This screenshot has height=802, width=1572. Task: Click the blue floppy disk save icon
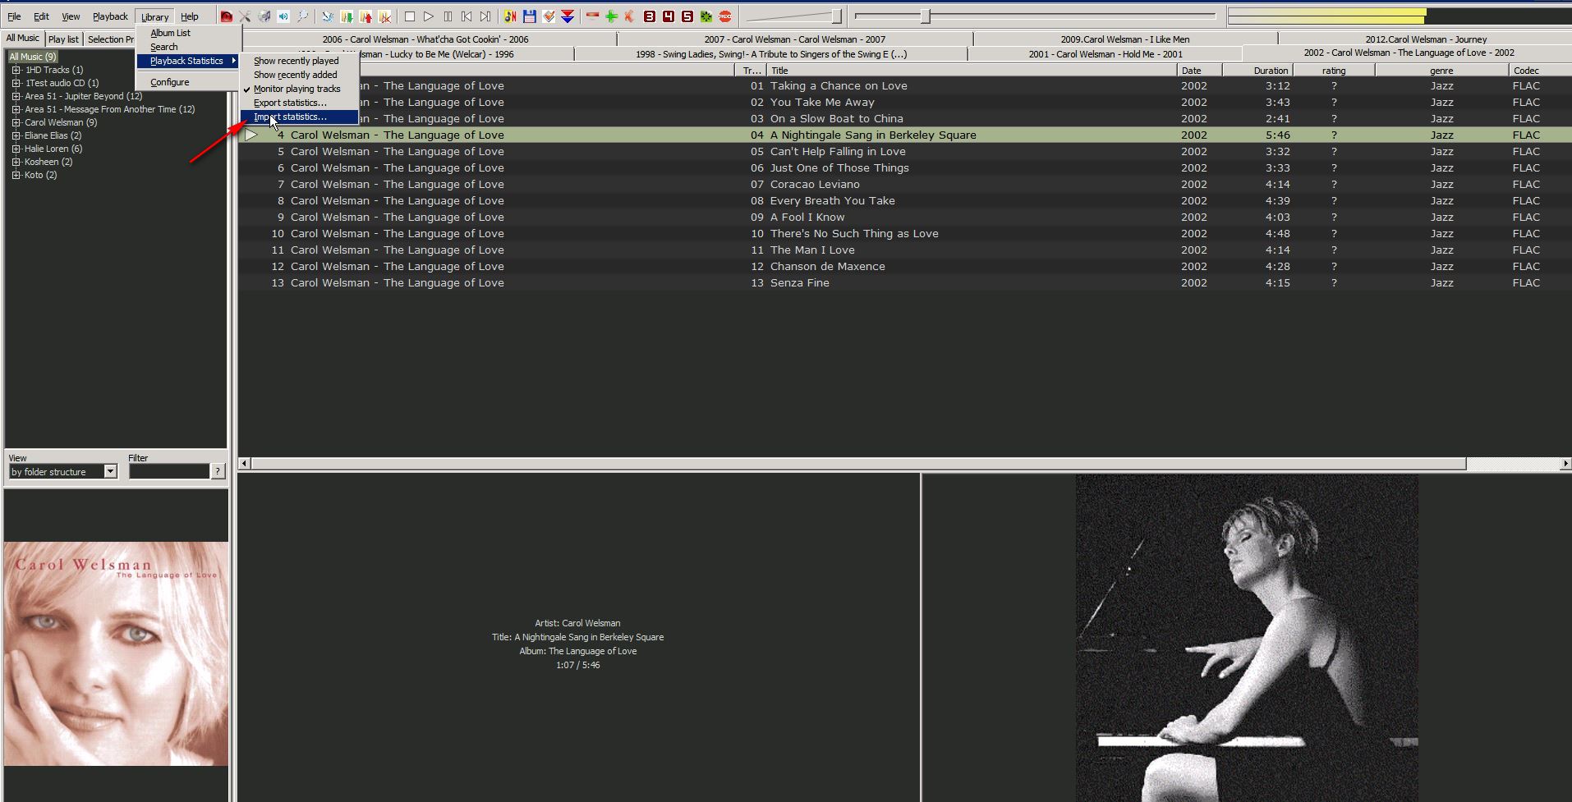coord(530,16)
